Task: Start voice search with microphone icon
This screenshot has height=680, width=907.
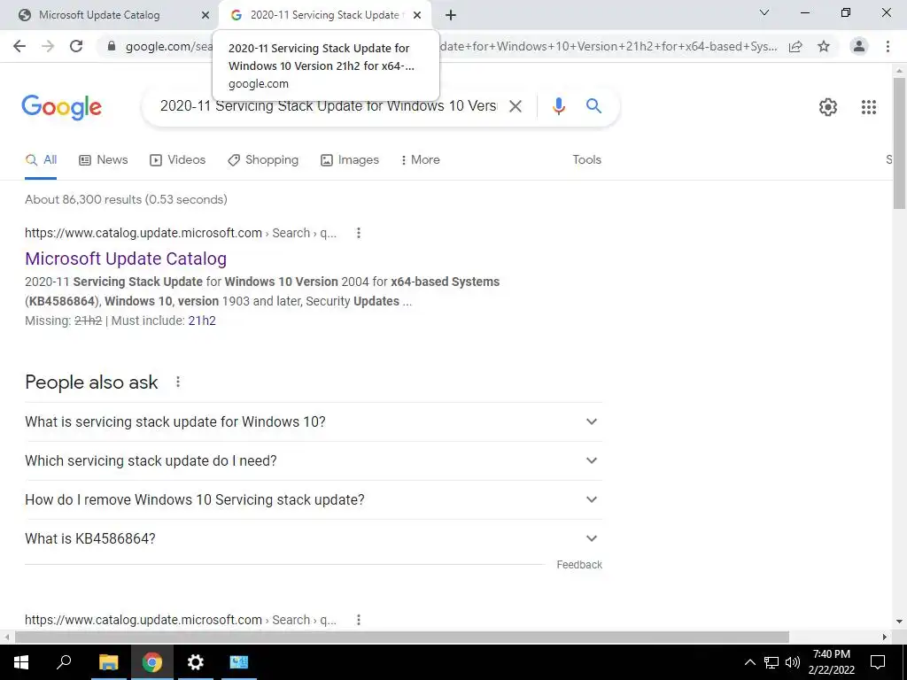Action: pyautogui.click(x=558, y=106)
